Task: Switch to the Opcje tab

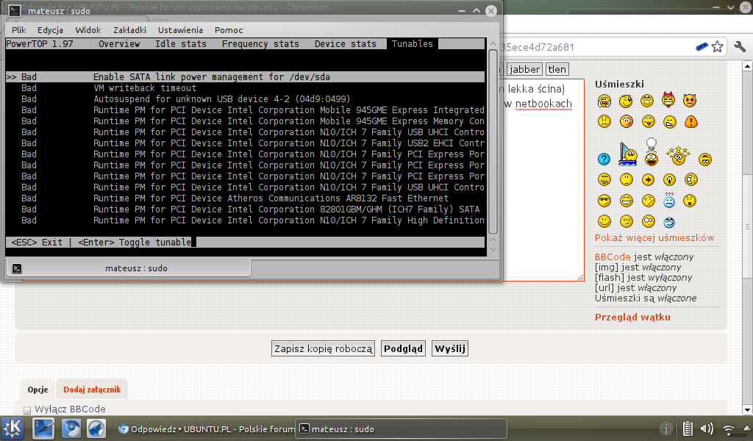Action: tap(38, 389)
